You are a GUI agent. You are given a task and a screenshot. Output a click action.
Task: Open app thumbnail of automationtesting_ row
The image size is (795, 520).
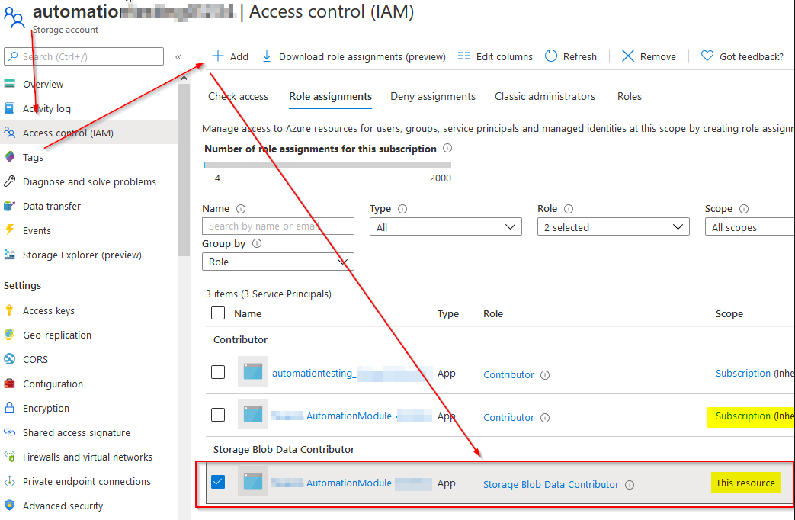[x=253, y=372]
